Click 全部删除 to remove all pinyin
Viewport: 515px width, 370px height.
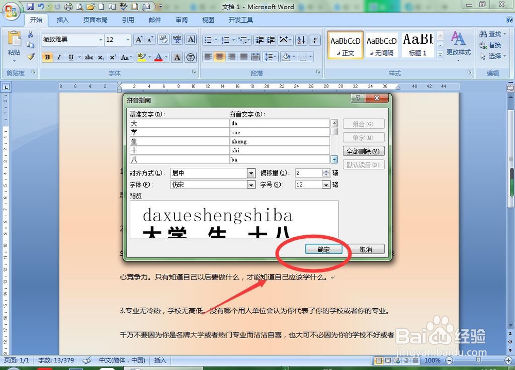(363, 151)
